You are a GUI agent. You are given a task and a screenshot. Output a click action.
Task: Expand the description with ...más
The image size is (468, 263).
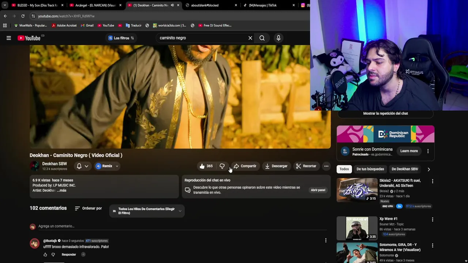pyautogui.click(x=61, y=190)
